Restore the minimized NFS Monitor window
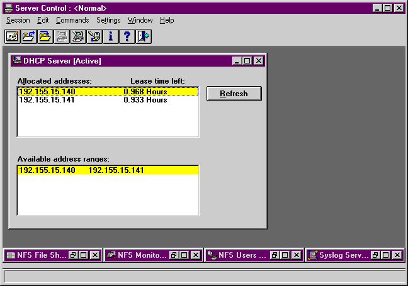 (174, 255)
